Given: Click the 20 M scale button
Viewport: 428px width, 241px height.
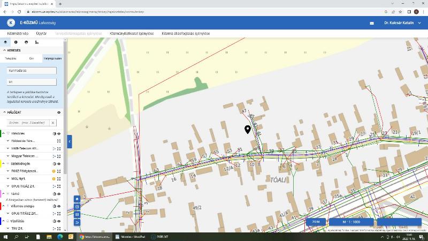Looking at the screenshot, I should pyautogui.click(x=316, y=222).
